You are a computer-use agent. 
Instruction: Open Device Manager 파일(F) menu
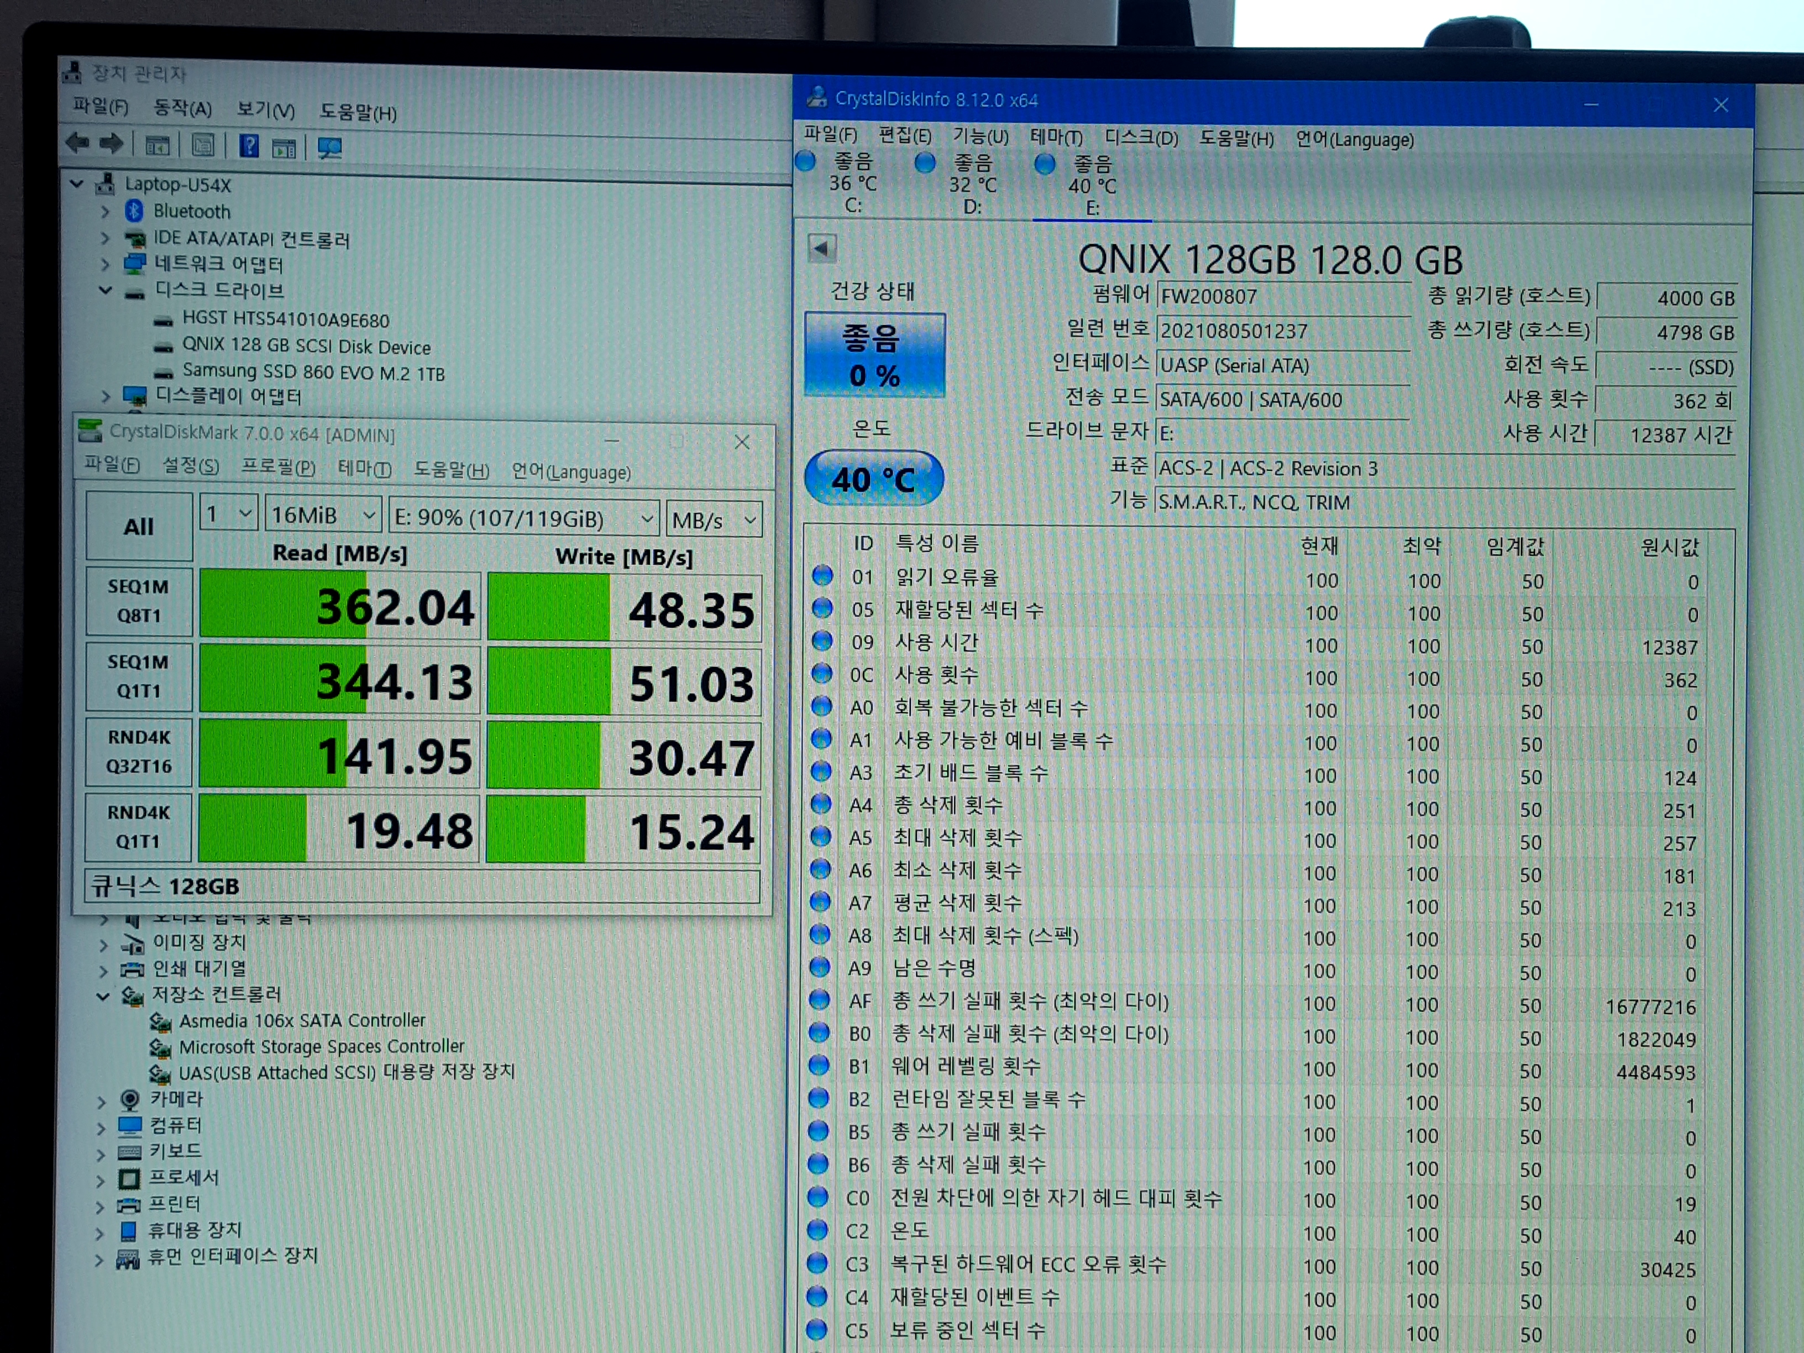100,106
